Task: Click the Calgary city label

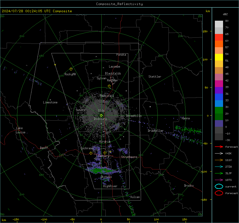Action: coord(104,156)
